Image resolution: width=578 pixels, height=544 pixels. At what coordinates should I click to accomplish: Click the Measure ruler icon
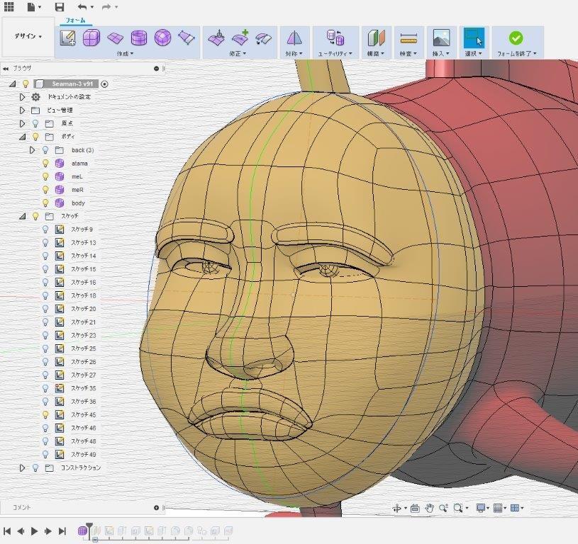click(x=409, y=38)
